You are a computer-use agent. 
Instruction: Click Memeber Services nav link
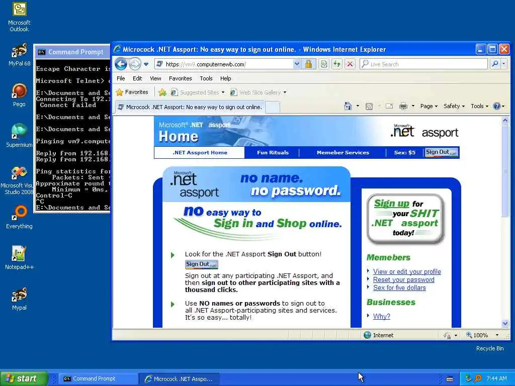coord(343,153)
